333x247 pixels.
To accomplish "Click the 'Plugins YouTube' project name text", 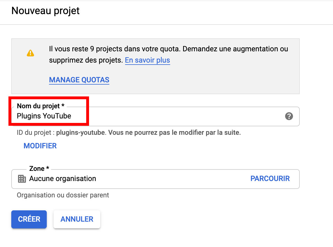I will tap(44, 116).
